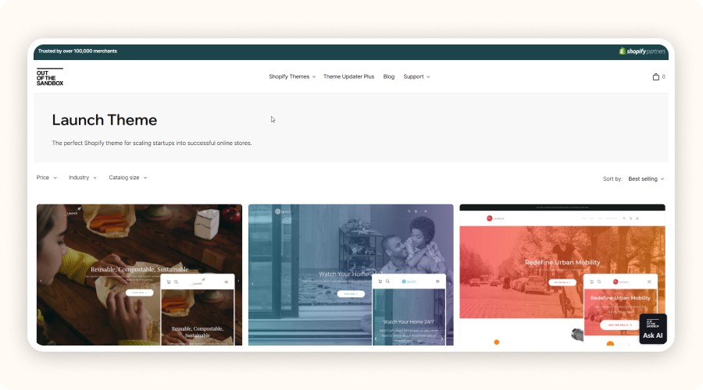Viewport: 703px width, 390px height.
Task: Click the "Sort by:" label
Action: click(612, 179)
